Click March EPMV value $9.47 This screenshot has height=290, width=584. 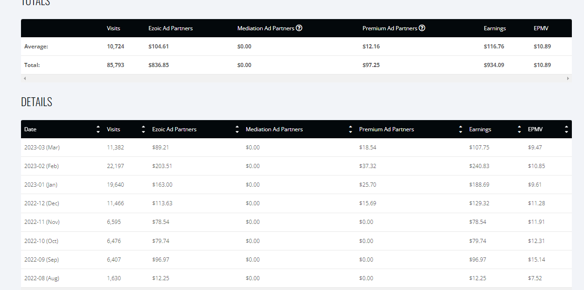(x=535, y=147)
